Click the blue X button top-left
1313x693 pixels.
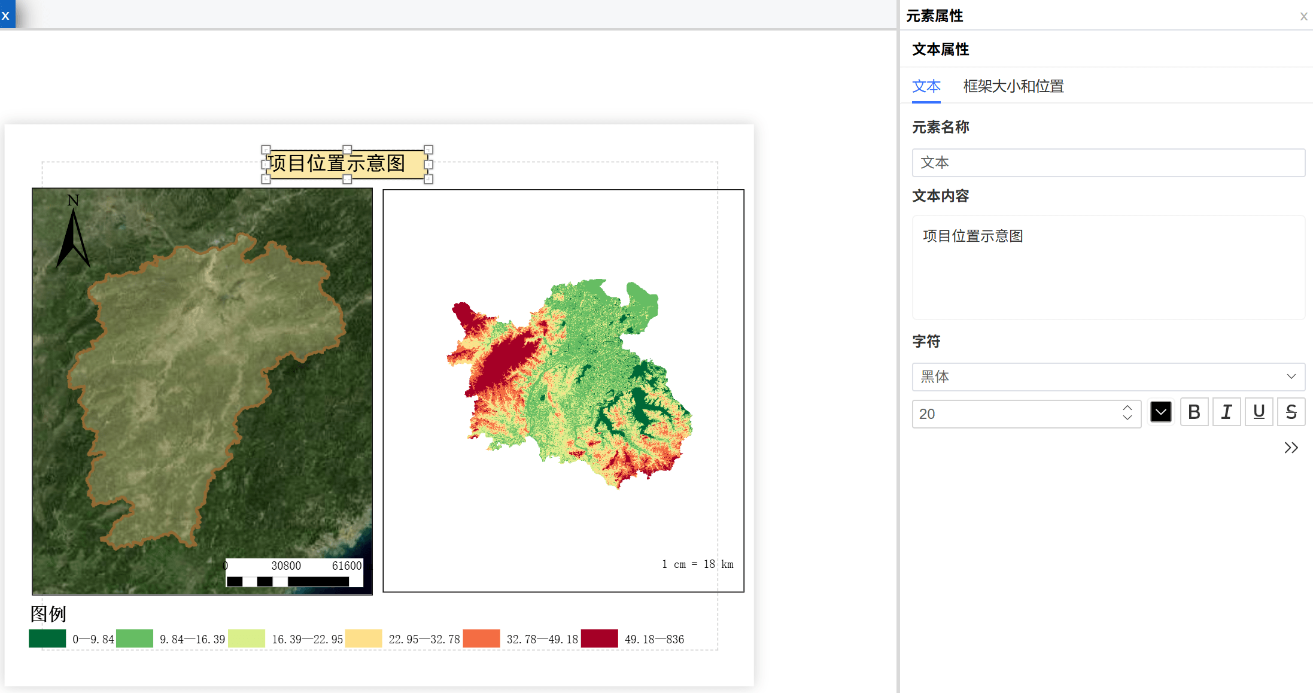[6, 16]
